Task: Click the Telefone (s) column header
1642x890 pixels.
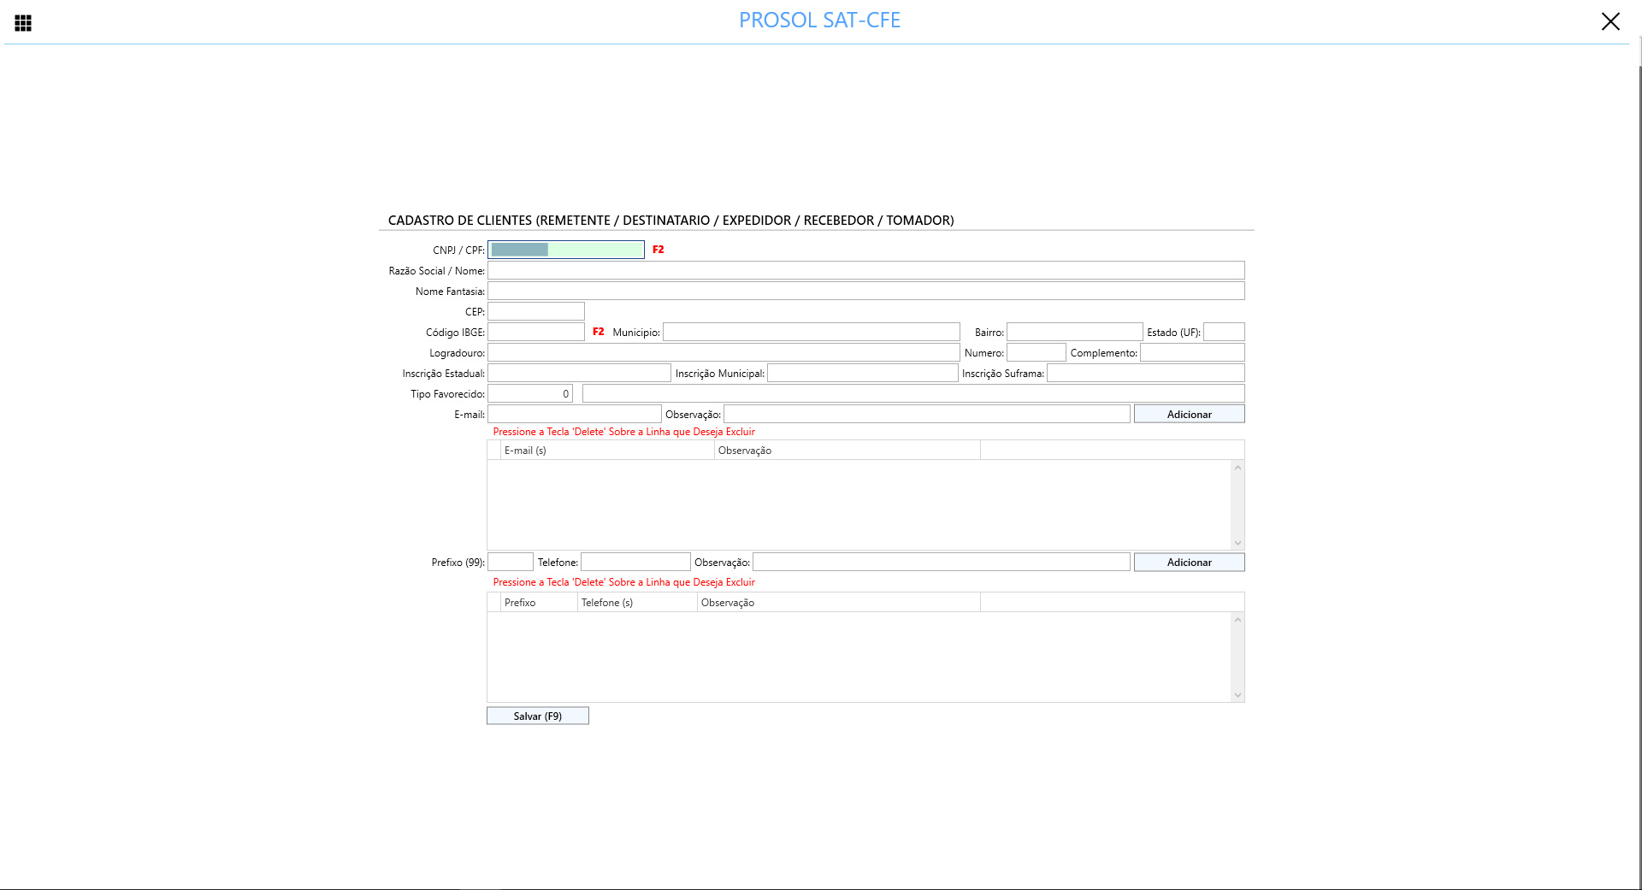Action: (x=637, y=603)
